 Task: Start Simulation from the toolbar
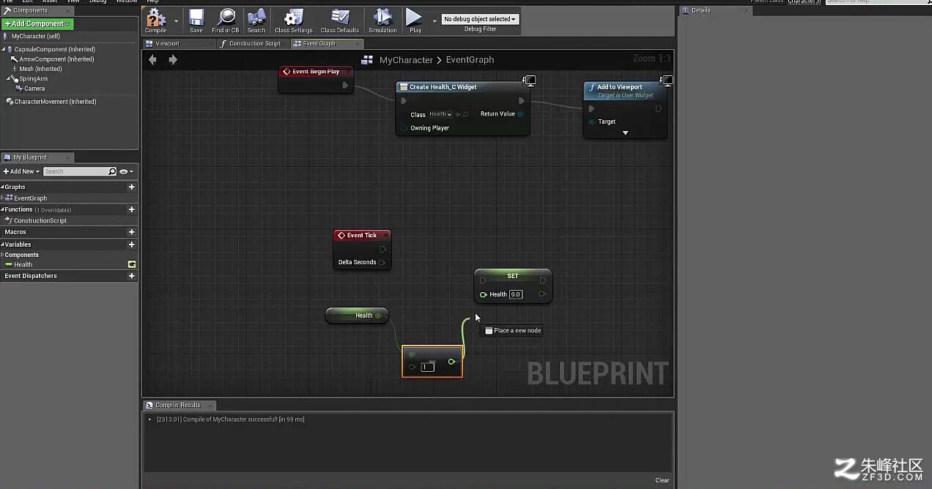point(382,20)
